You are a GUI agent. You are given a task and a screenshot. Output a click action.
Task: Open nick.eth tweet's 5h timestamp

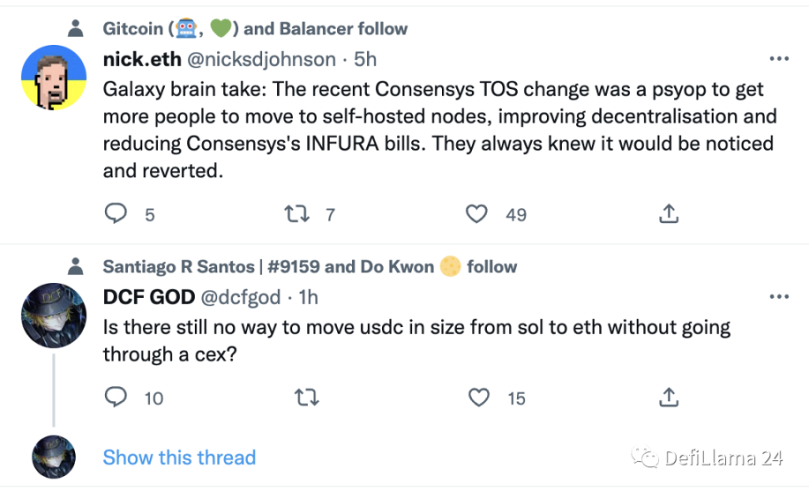[365, 59]
